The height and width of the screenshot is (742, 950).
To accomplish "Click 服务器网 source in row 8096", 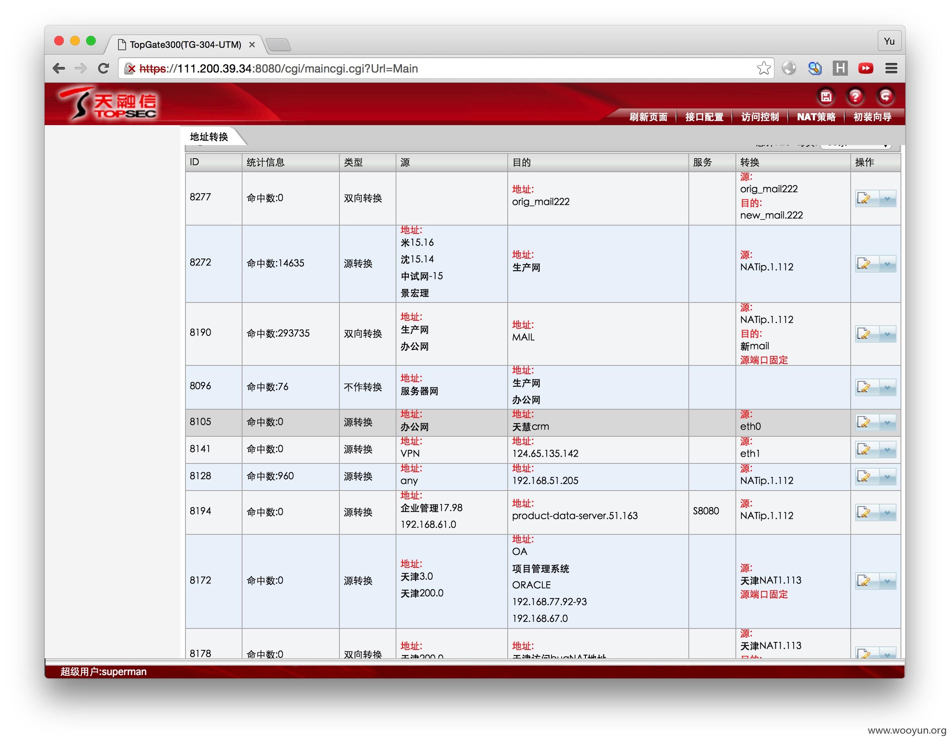I will click(x=419, y=391).
